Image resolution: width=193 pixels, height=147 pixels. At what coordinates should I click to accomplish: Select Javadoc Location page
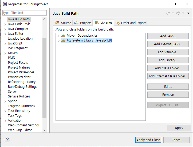coord(20,38)
